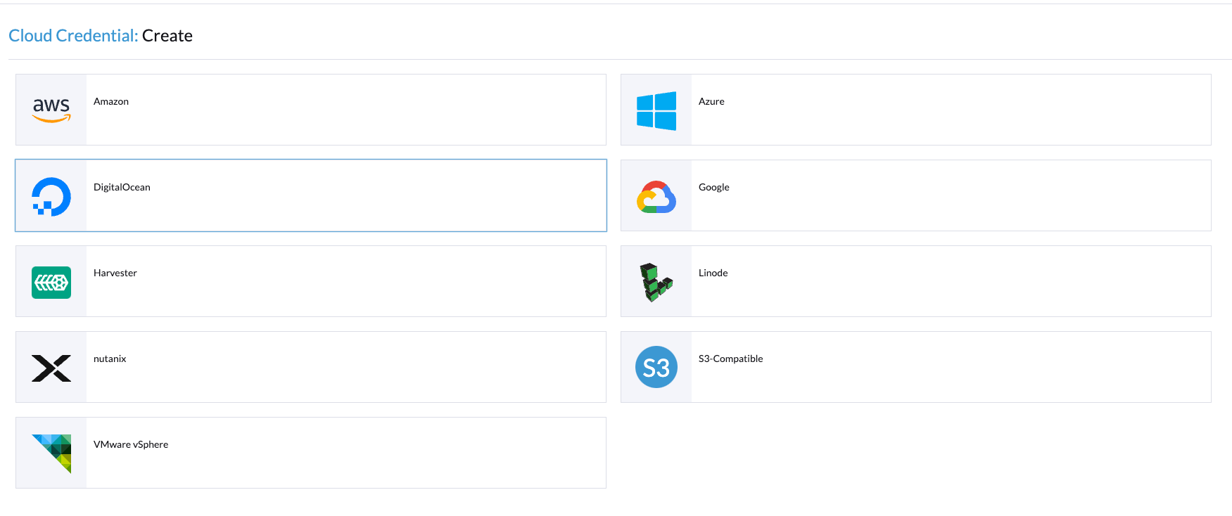Select the Azure label text
The image size is (1232, 516).
[x=711, y=101]
